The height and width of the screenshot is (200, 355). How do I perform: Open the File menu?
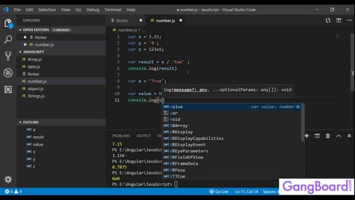pos(17,9)
